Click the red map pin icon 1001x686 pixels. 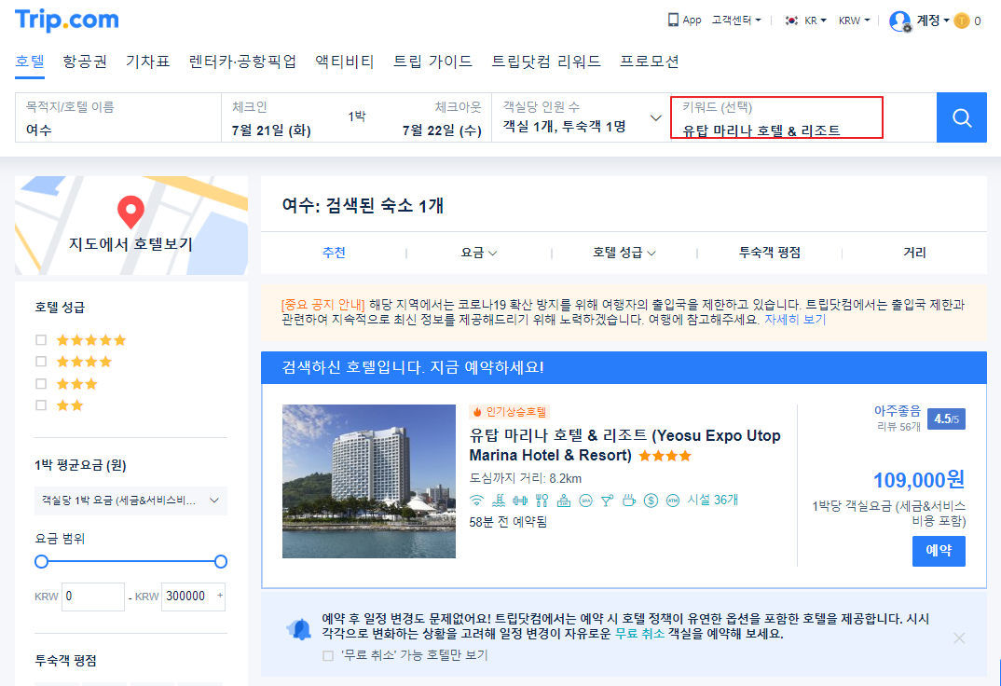[130, 212]
